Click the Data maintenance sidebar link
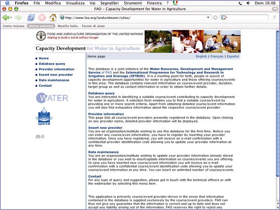The height and width of the screenshot is (210, 280). 54,80
